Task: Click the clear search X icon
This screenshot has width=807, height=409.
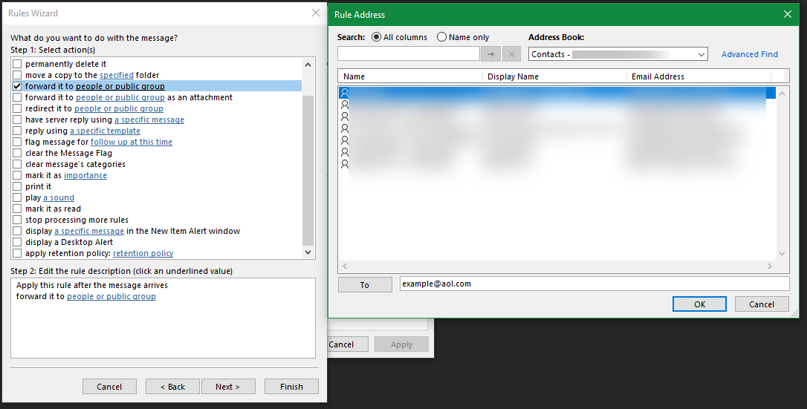Action: (511, 54)
